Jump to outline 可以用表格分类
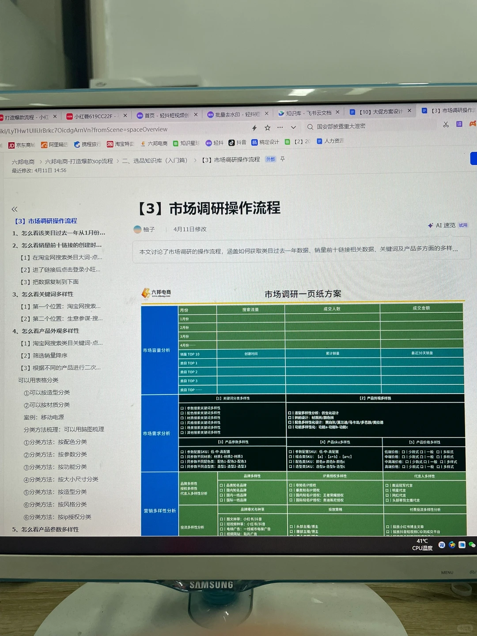The height and width of the screenshot is (636, 477). point(38,380)
